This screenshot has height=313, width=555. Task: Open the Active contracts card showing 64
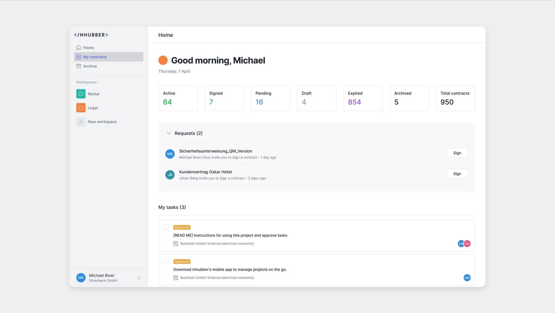178,98
